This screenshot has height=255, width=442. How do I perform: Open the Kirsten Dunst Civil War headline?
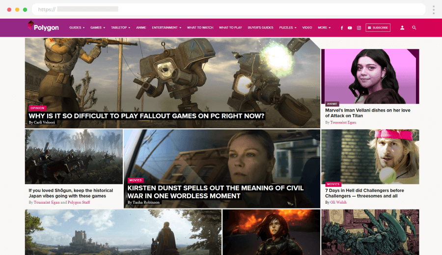coord(216,192)
